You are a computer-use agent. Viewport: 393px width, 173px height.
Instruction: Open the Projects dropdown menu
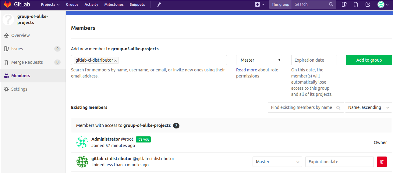tap(50, 4)
